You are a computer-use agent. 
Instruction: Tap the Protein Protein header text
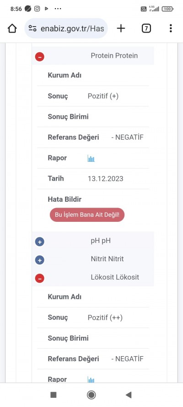(x=114, y=55)
